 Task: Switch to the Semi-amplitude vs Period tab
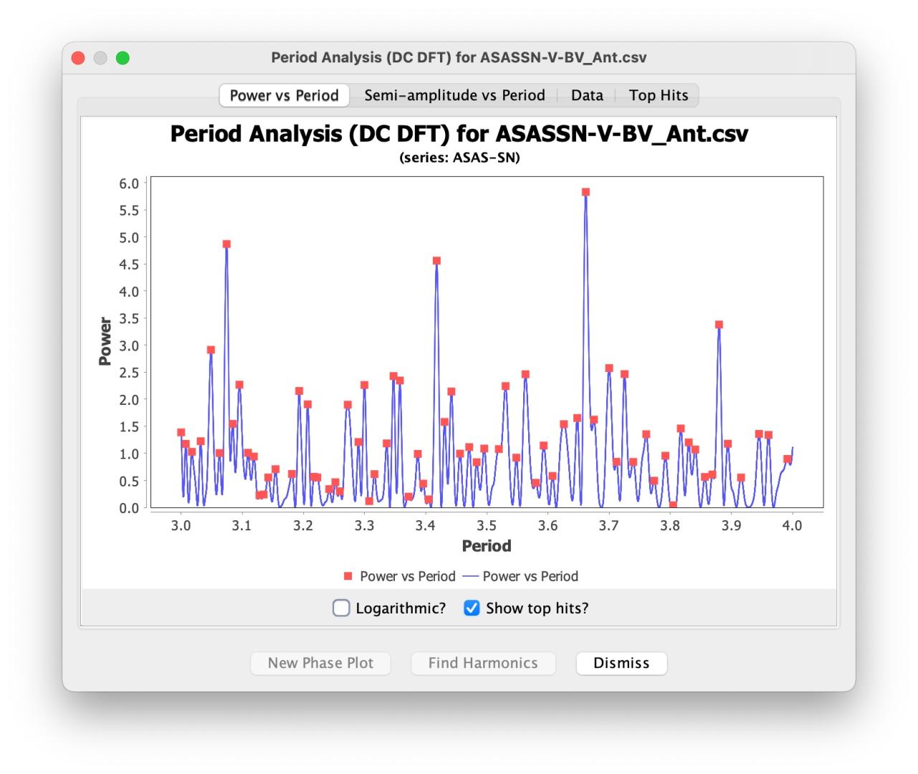(454, 95)
